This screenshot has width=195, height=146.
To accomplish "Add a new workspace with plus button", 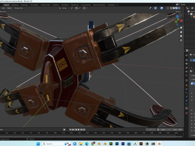I will tap(117, 5).
